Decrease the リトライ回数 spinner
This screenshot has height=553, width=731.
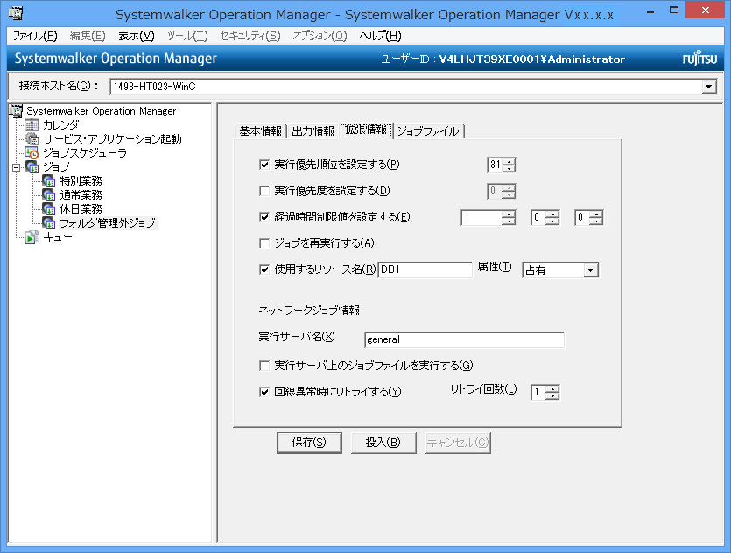click(553, 396)
